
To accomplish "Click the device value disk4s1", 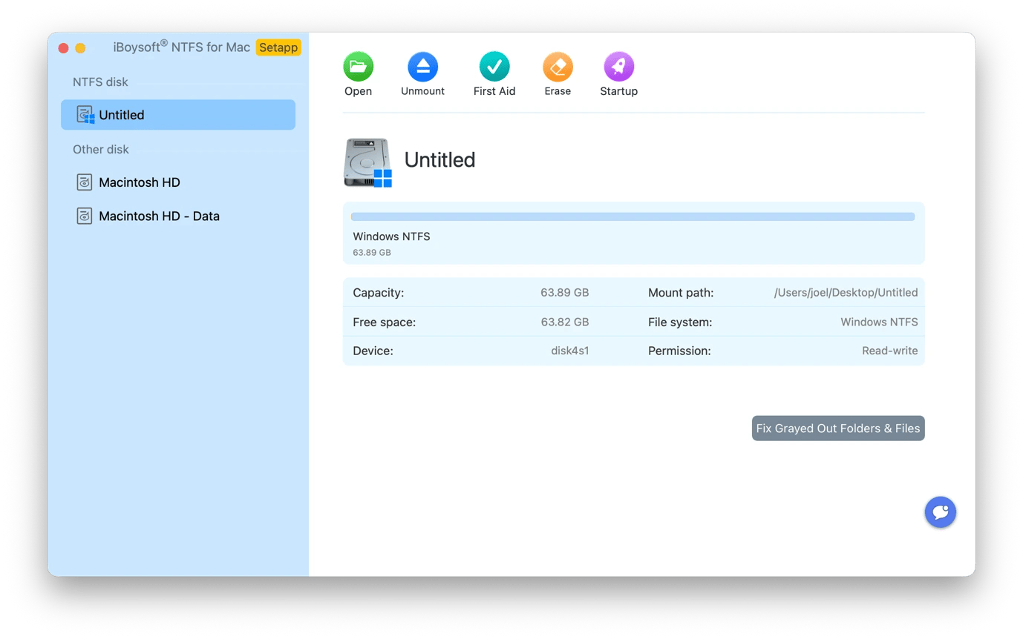I will point(570,351).
